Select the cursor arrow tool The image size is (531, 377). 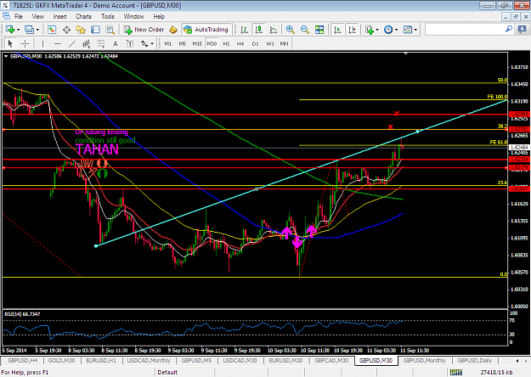[10, 43]
